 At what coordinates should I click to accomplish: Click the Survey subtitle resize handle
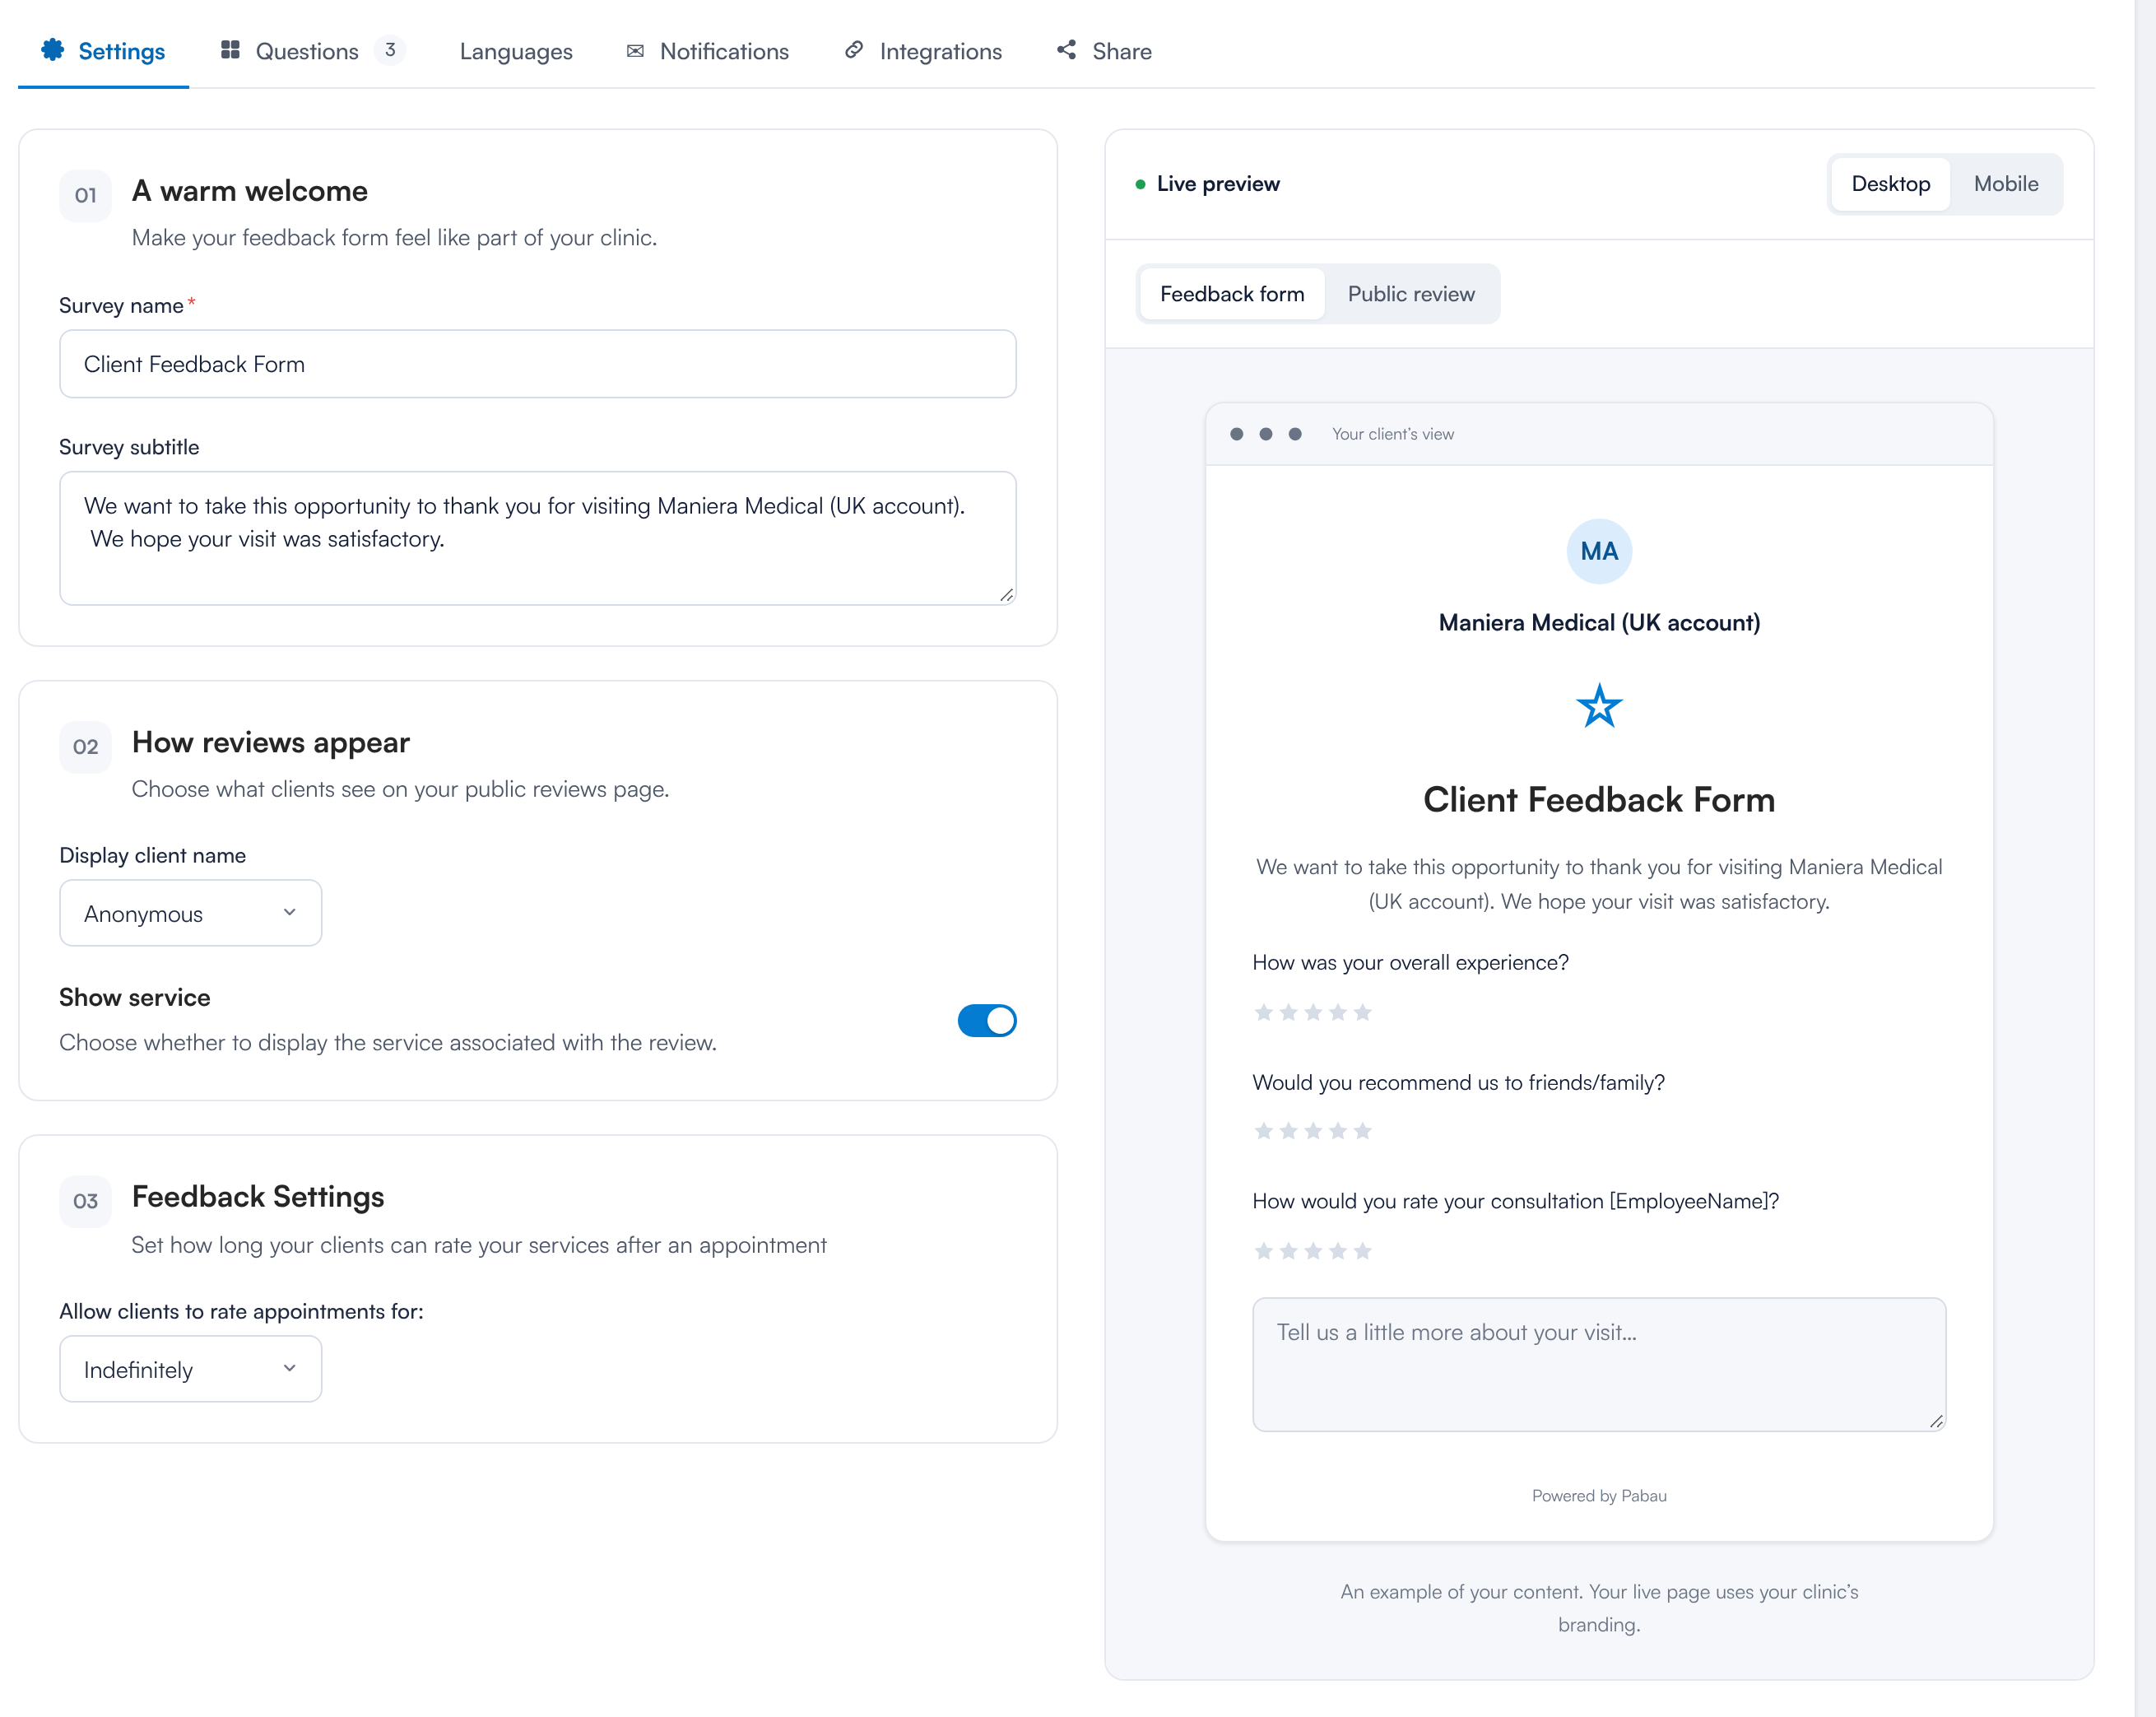[1006, 595]
